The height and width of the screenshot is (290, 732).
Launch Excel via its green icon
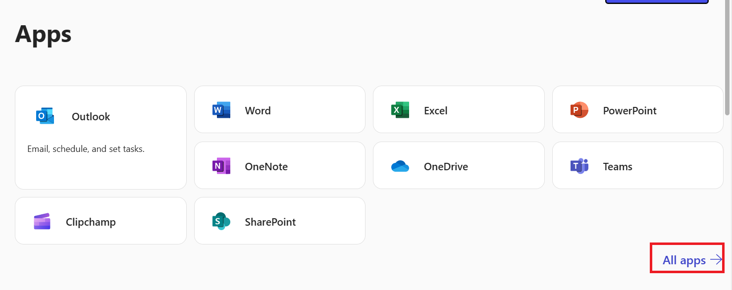point(400,110)
